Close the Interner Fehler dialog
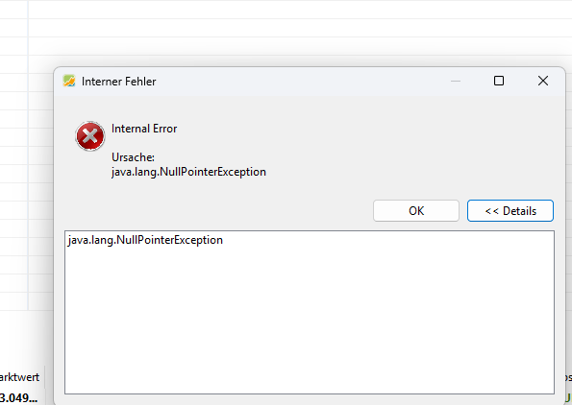572x405 pixels. [543, 81]
